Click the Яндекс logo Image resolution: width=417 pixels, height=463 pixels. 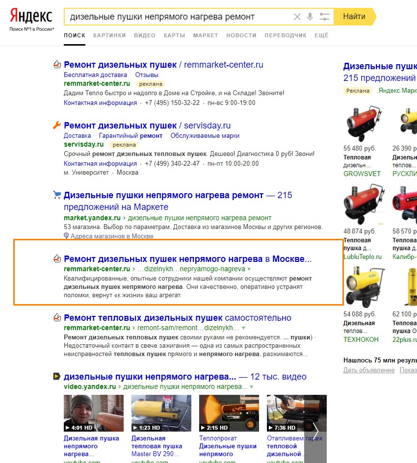click(31, 15)
